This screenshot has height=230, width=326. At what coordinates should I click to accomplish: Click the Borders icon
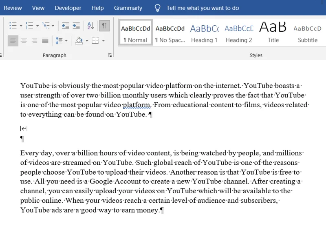point(95,40)
